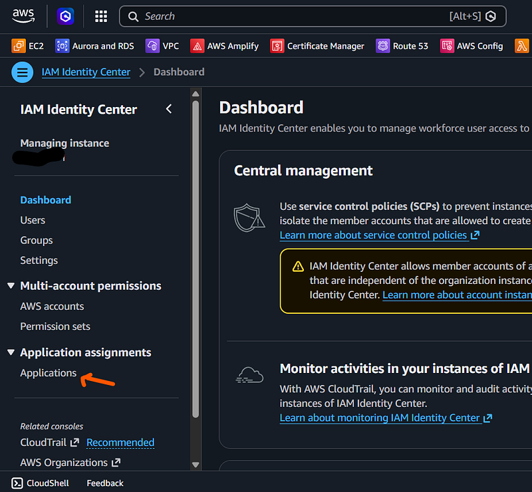The image size is (532, 492).
Task: Open CloudTrail via its external link icon
Action: point(73,442)
